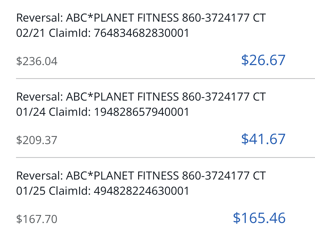Click the $41.67 reversal amount
315x235 pixels.
pos(263,139)
